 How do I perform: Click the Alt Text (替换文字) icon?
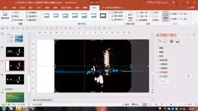130,16
